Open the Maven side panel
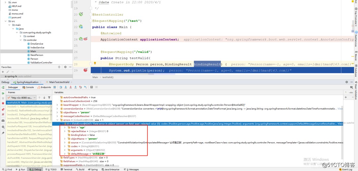The width and height of the screenshot is (358, 171). click(356, 57)
